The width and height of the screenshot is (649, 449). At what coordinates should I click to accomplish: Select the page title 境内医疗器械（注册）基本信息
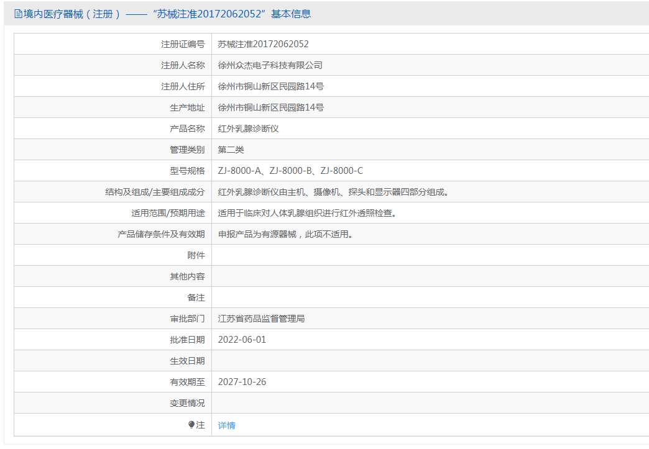pyautogui.click(x=167, y=14)
